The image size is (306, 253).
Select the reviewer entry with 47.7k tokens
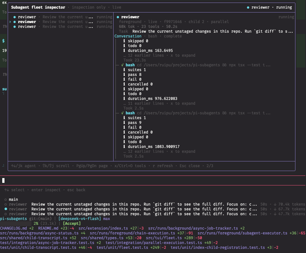[x=155, y=214]
